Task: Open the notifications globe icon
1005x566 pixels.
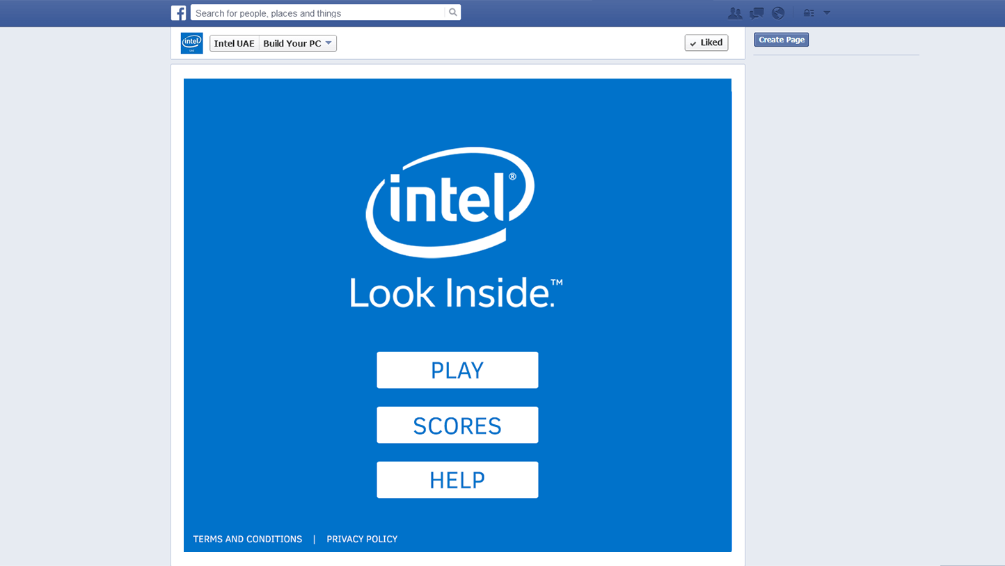Action: tap(778, 13)
